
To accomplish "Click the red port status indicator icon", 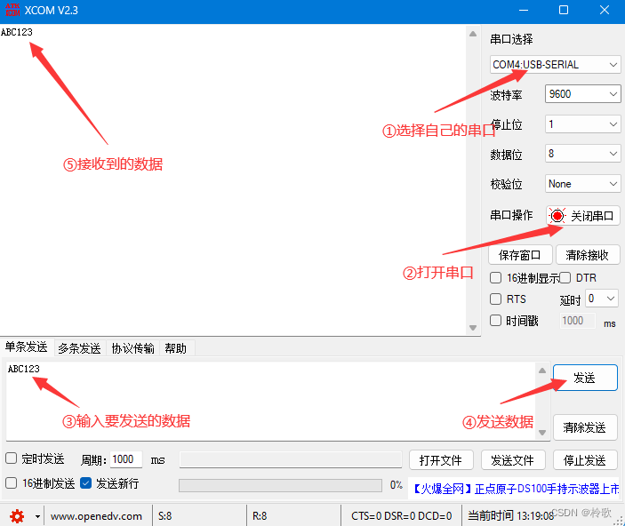I will [x=557, y=216].
